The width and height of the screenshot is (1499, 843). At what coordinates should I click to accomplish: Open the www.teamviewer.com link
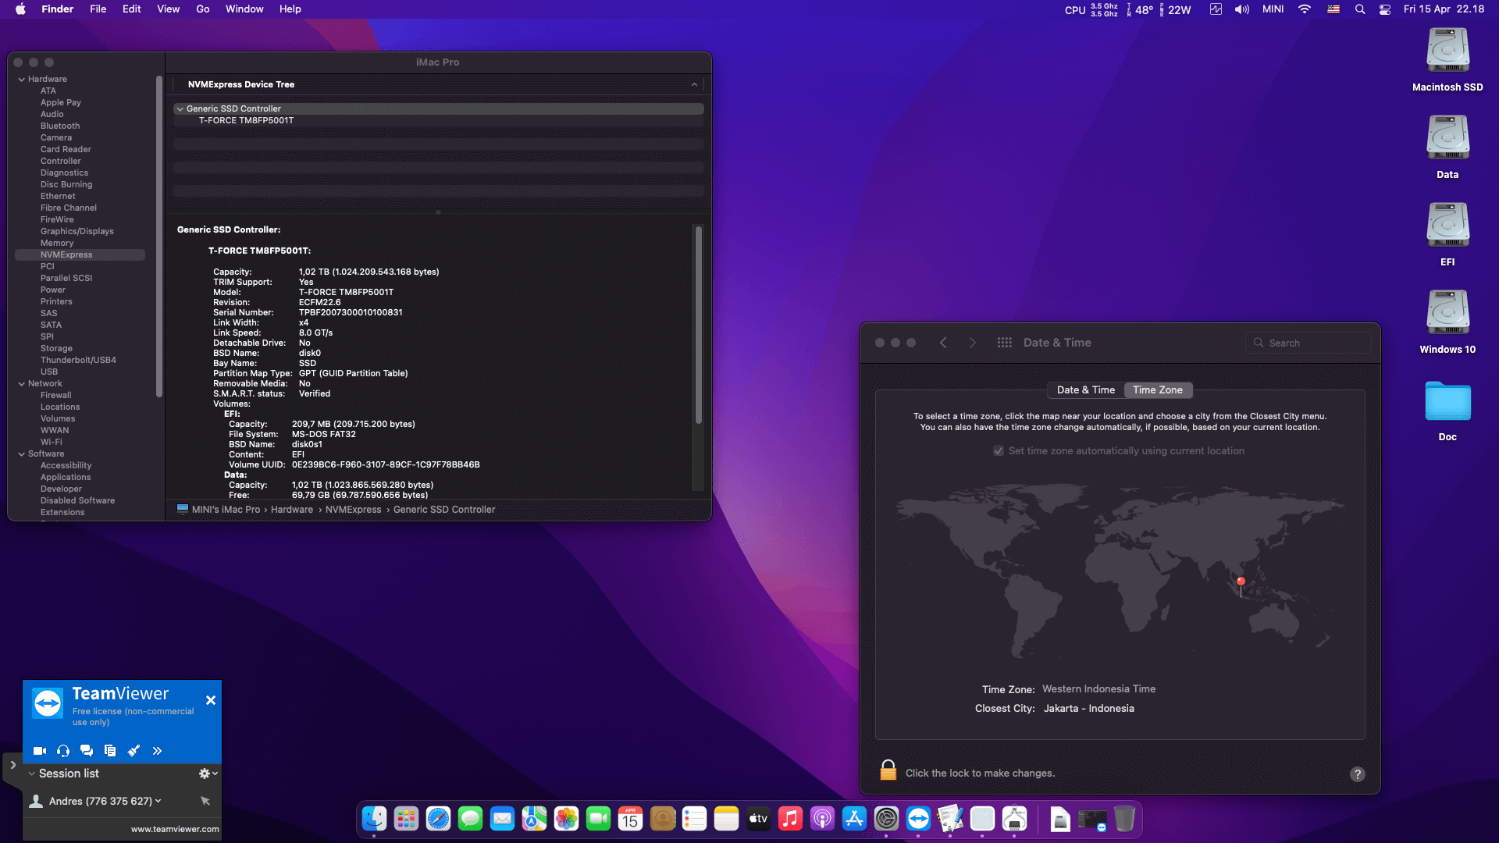tap(175, 829)
